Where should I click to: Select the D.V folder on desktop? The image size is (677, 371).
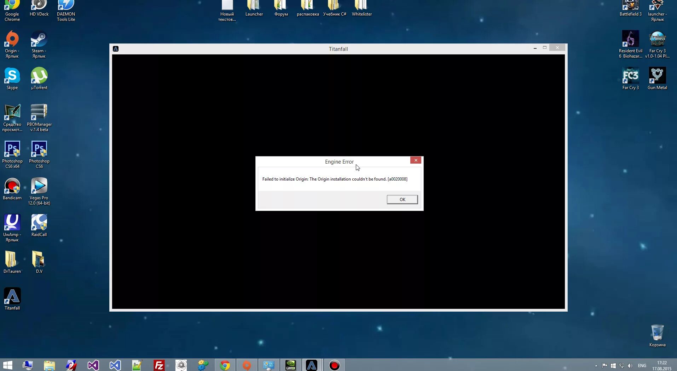click(39, 262)
